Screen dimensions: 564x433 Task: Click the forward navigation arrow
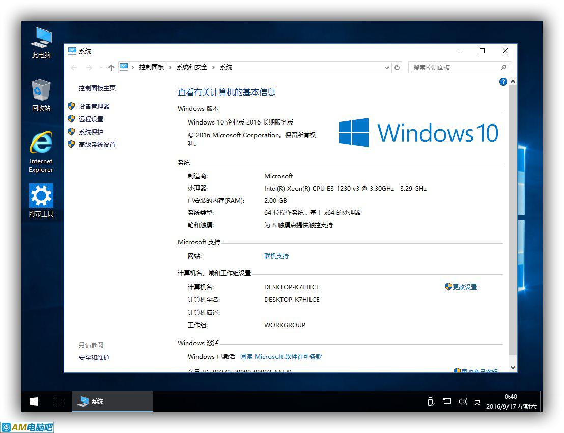(89, 68)
